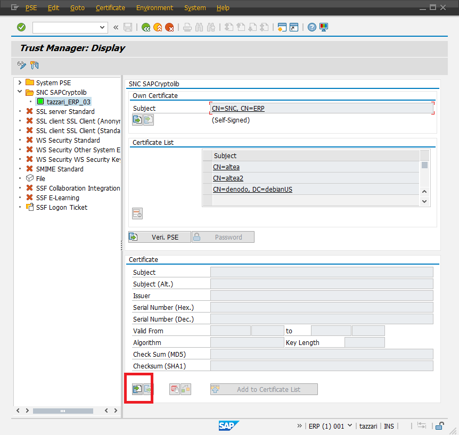Click the double-arrow icon left of INS lock
Screen dimensions: 459x435
(x=422, y=426)
